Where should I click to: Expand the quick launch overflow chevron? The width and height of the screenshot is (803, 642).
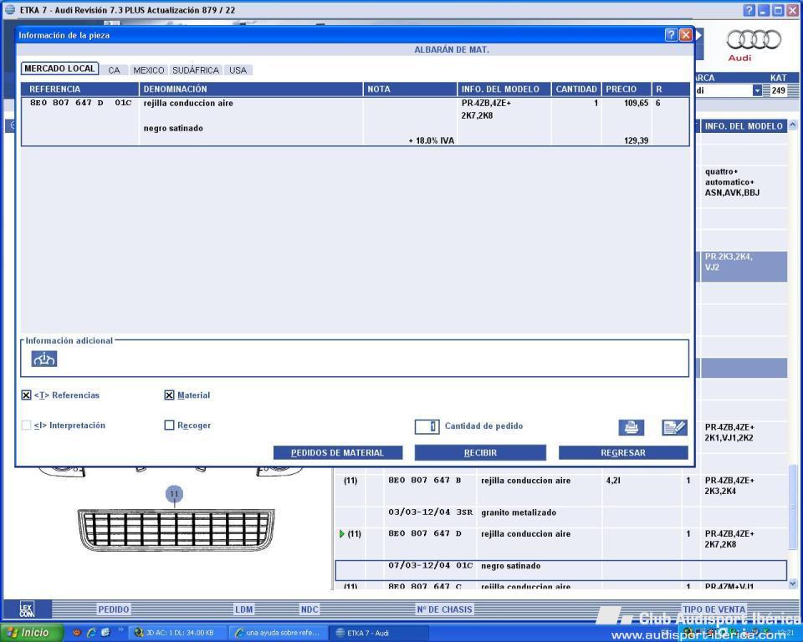pos(120,631)
